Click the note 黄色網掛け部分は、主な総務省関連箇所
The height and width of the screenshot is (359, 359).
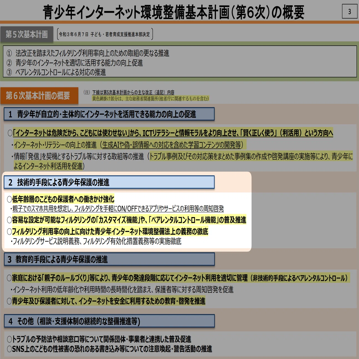tap(151, 98)
